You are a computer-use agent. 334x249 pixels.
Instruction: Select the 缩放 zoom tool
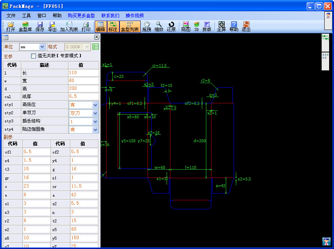point(159,26)
